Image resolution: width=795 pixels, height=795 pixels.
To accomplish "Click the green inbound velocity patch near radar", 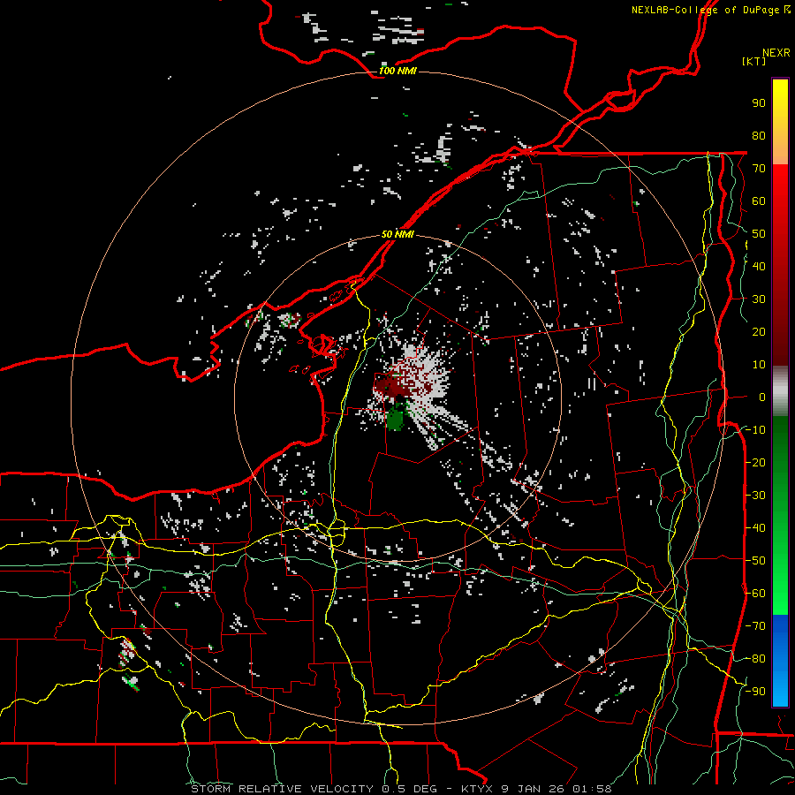I will 395,419.
